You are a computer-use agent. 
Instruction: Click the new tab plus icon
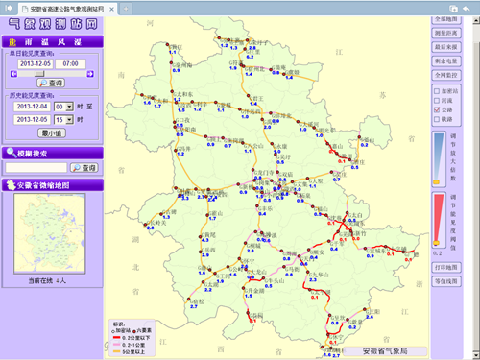click(x=126, y=9)
